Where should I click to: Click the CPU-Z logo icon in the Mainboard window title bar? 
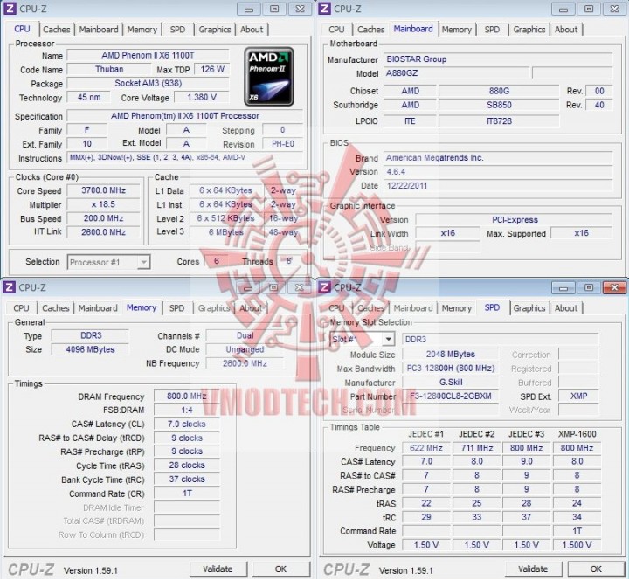pos(324,9)
